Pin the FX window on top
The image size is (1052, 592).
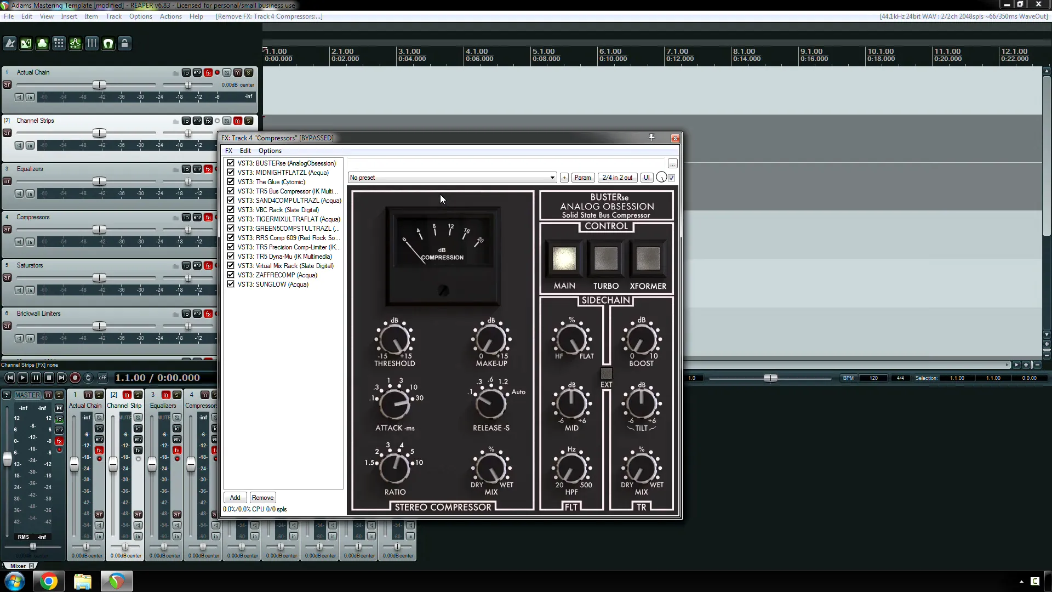pos(652,138)
